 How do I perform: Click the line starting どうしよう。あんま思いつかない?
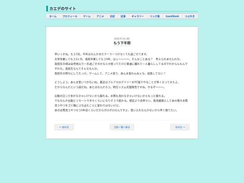click(x=117, y=82)
